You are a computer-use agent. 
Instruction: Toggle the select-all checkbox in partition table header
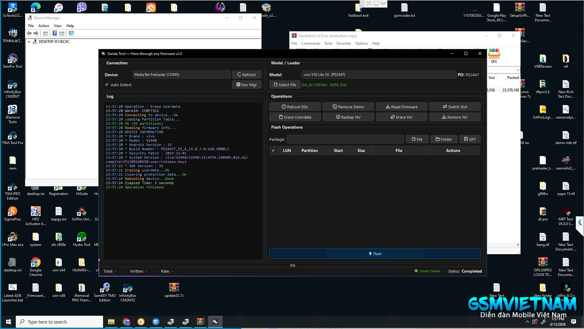(273, 150)
